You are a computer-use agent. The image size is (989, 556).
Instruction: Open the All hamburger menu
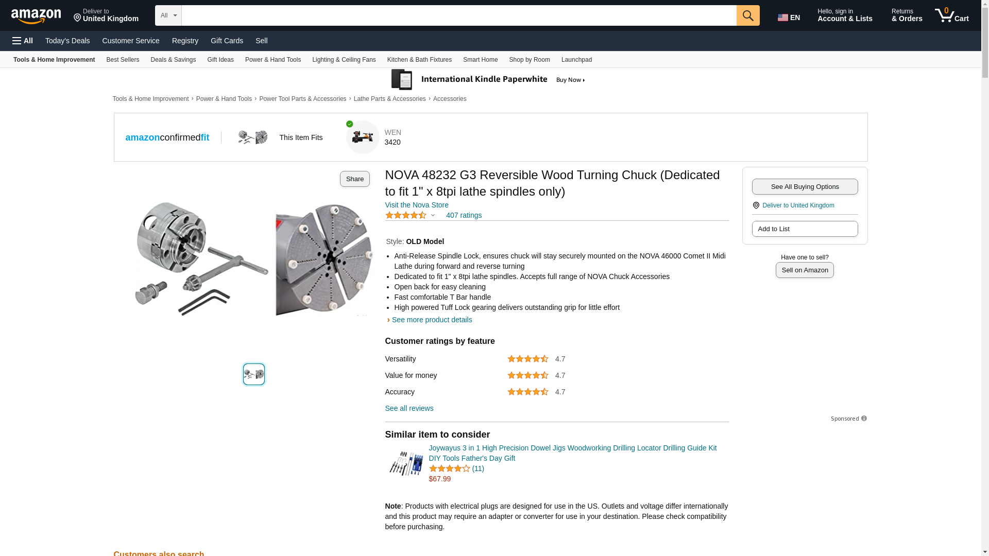click(x=23, y=41)
